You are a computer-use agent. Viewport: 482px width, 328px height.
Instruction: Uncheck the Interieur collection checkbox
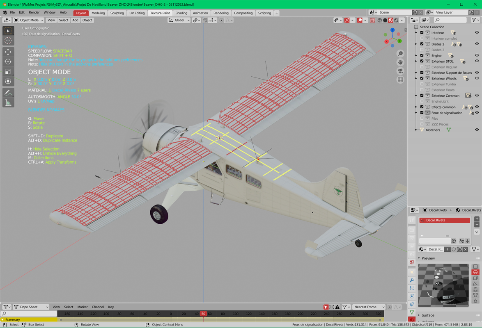tap(422, 32)
